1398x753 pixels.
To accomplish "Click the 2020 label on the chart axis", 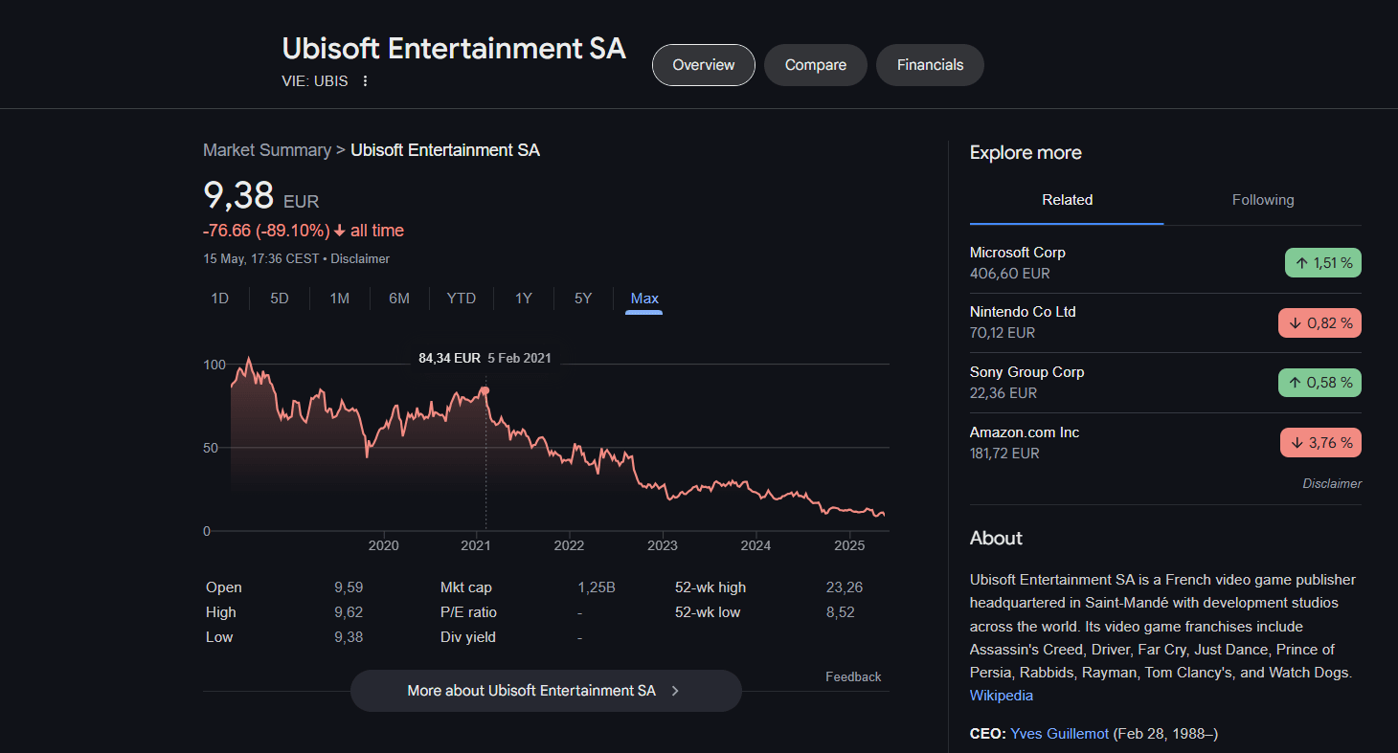I will pos(383,546).
